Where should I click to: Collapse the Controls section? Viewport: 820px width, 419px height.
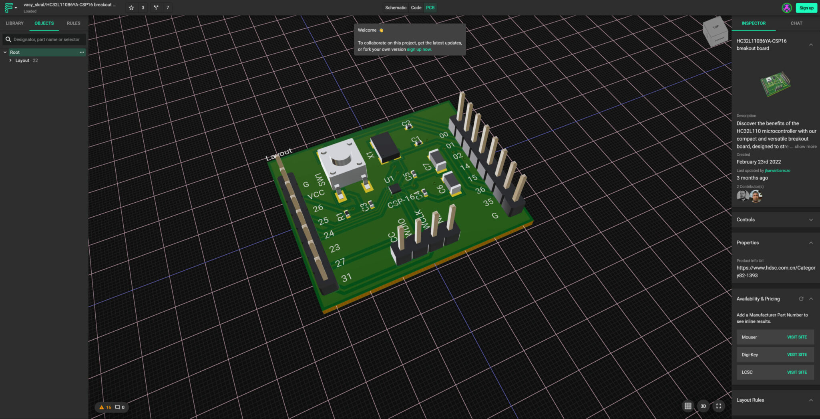click(811, 220)
